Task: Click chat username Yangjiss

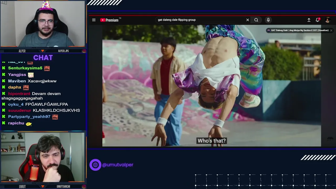Action: pos(17,75)
